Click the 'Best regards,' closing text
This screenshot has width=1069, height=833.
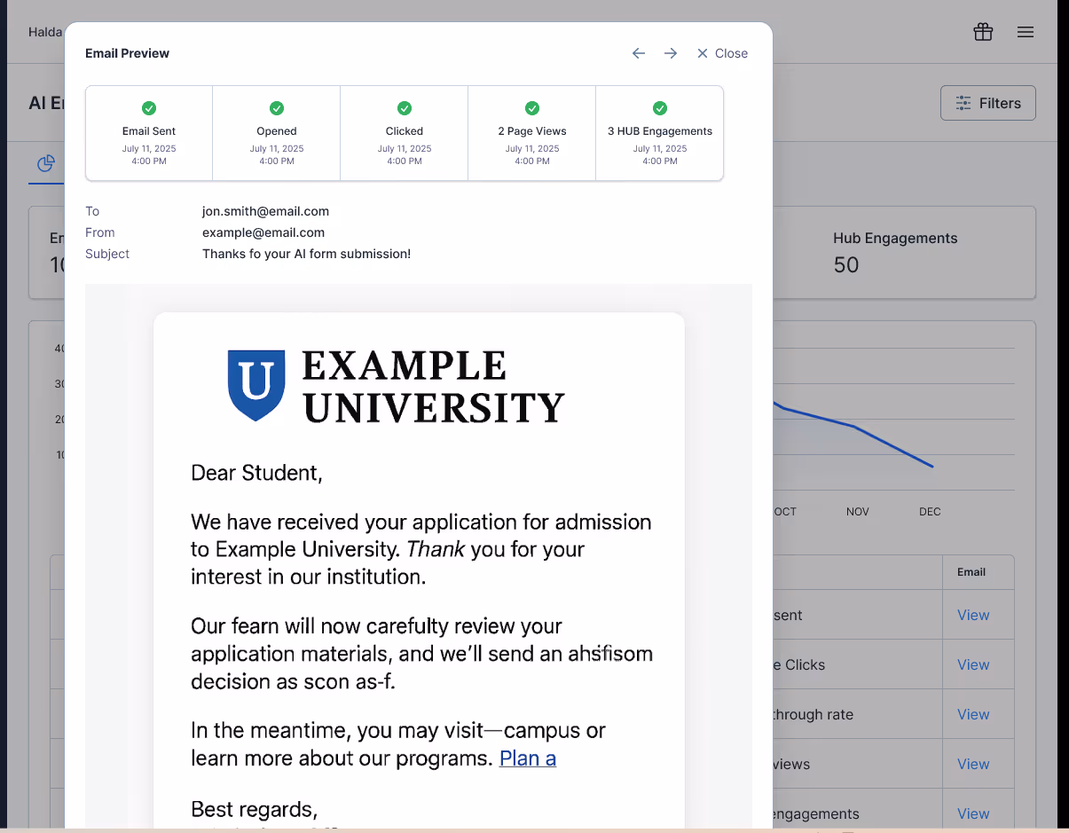(255, 809)
